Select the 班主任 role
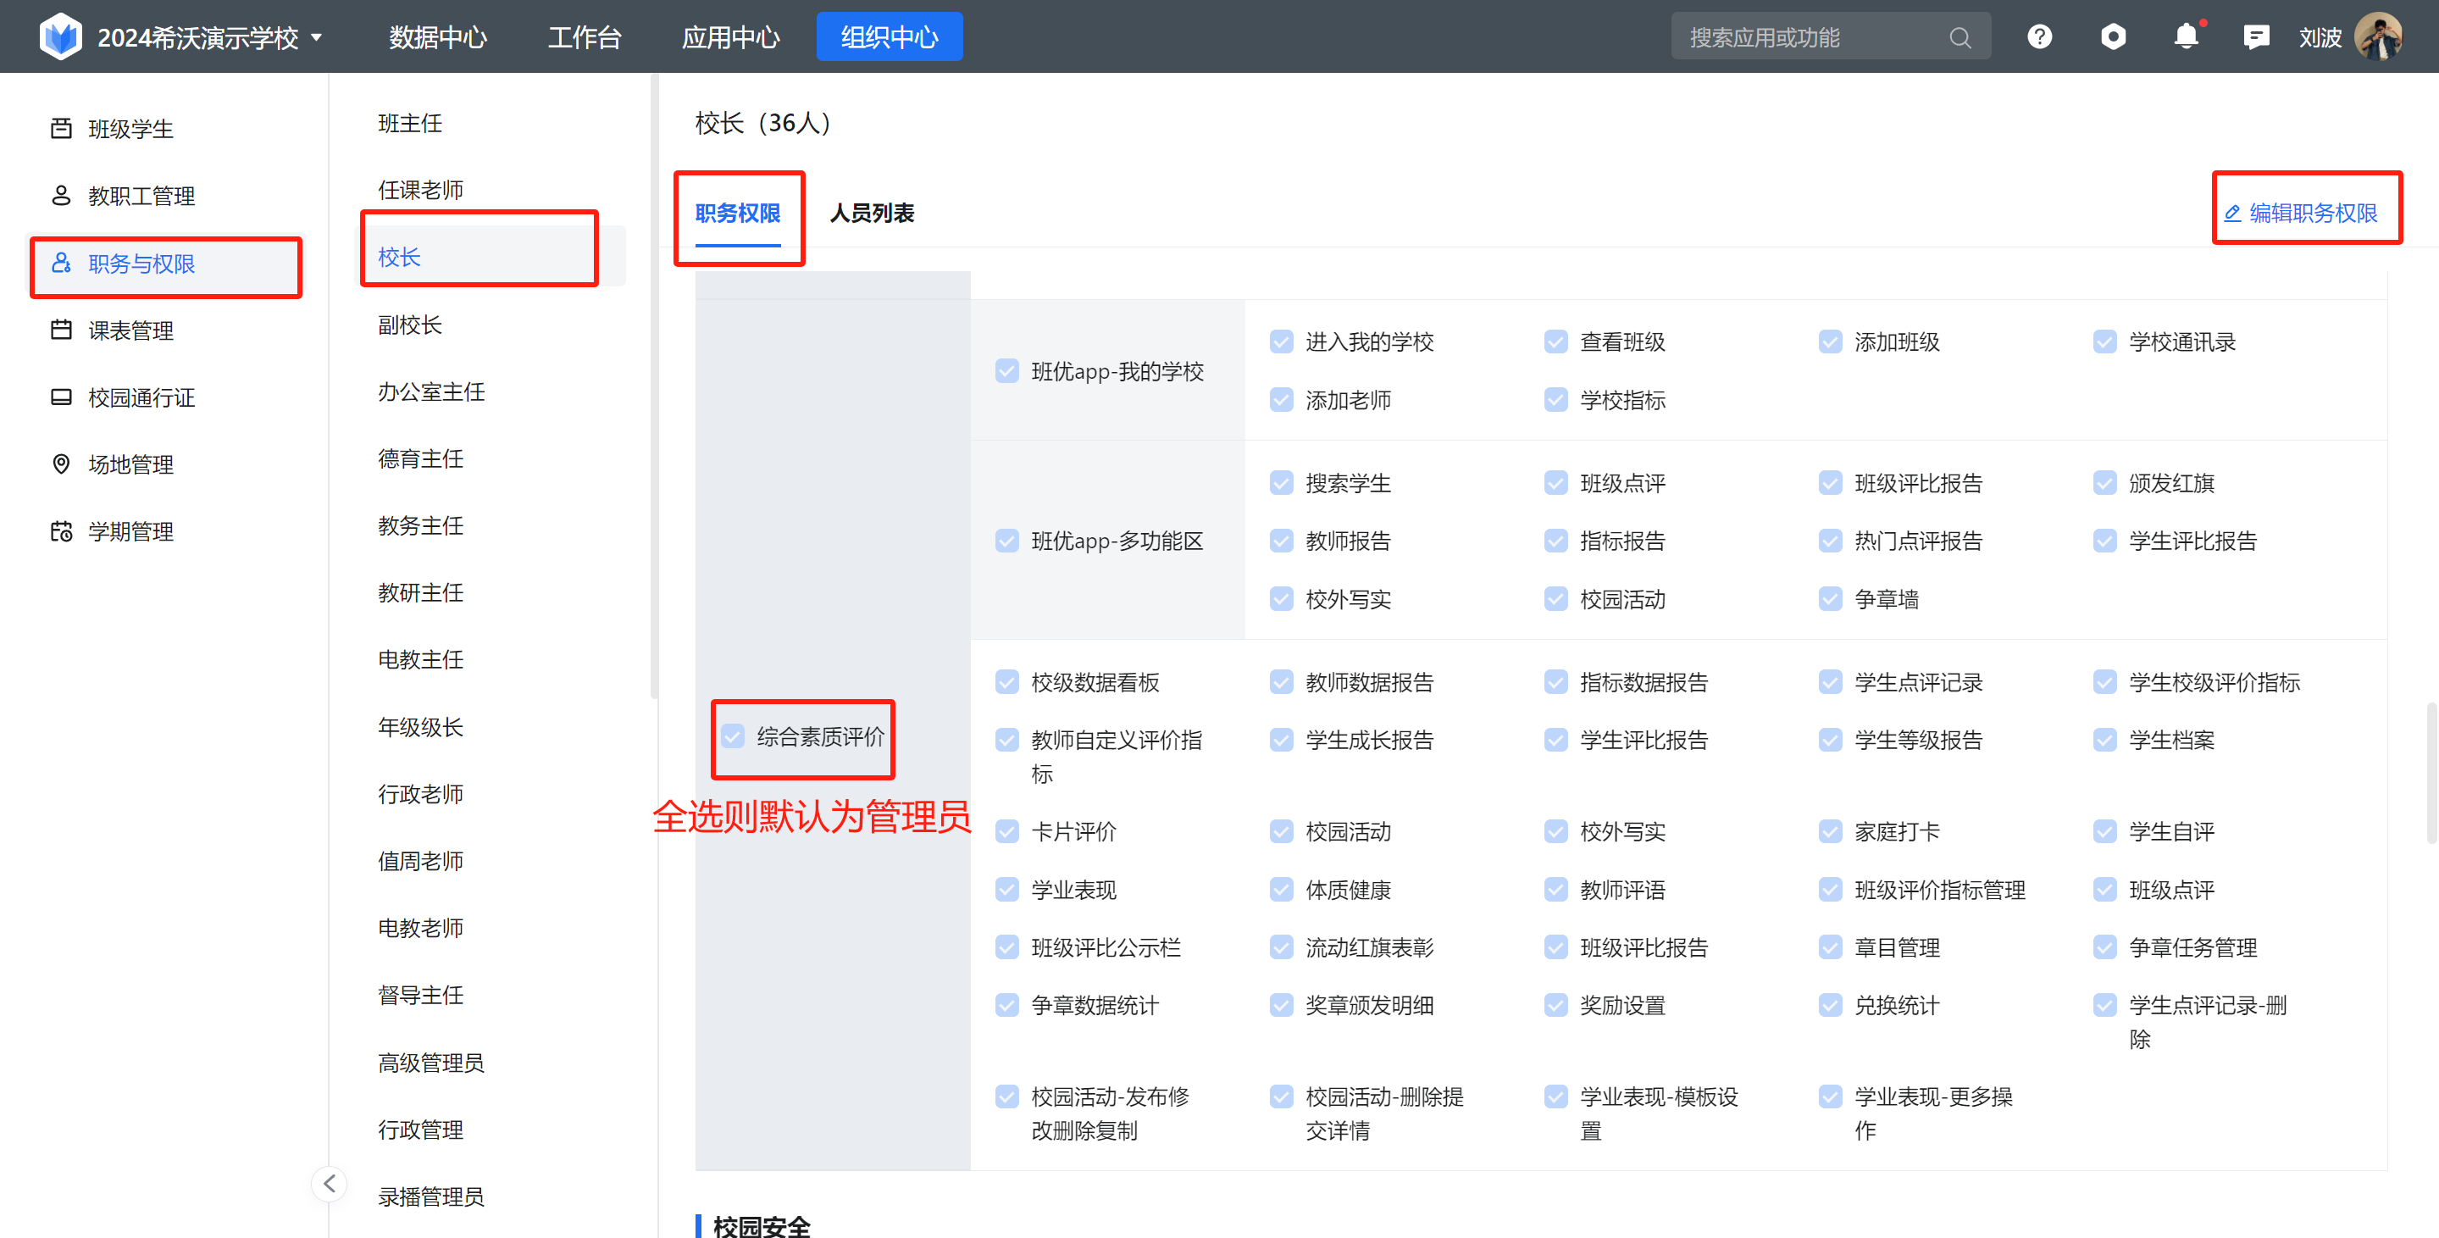The height and width of the screenshot is (1238, 2439). [x=410, y=123]
